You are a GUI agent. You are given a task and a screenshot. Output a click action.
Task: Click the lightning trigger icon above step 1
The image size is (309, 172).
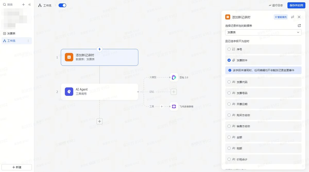point(100,49)
